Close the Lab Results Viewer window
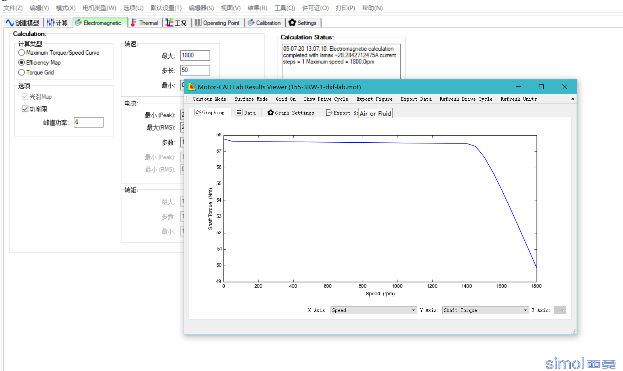The width and height of the screenshot is (623, 371). (565, 87)
